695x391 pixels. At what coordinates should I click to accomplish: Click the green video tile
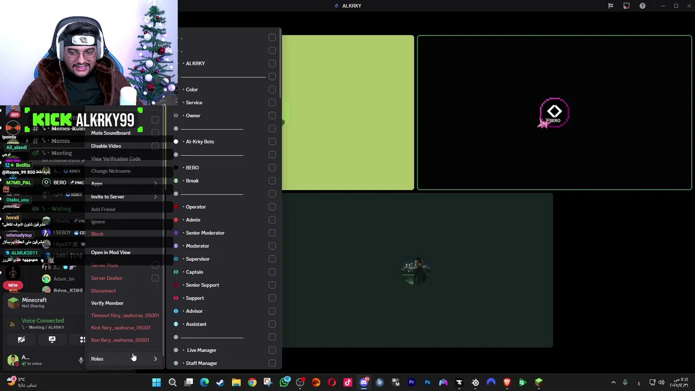pyautogui.click(x=347, y=113)
